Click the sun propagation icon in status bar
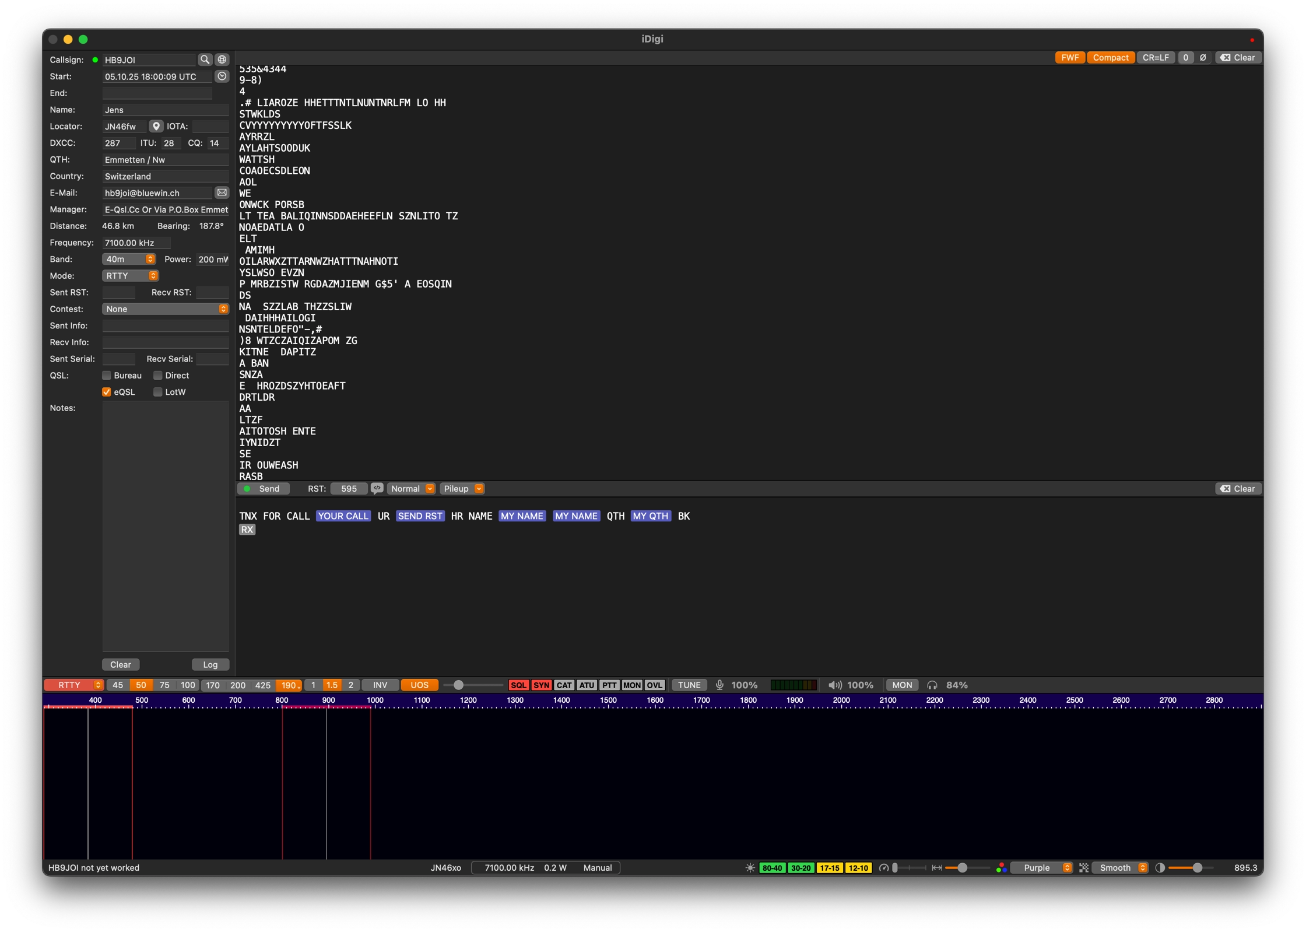The width and height of the screenshot is (1306, 932). (x=750, y=868)
